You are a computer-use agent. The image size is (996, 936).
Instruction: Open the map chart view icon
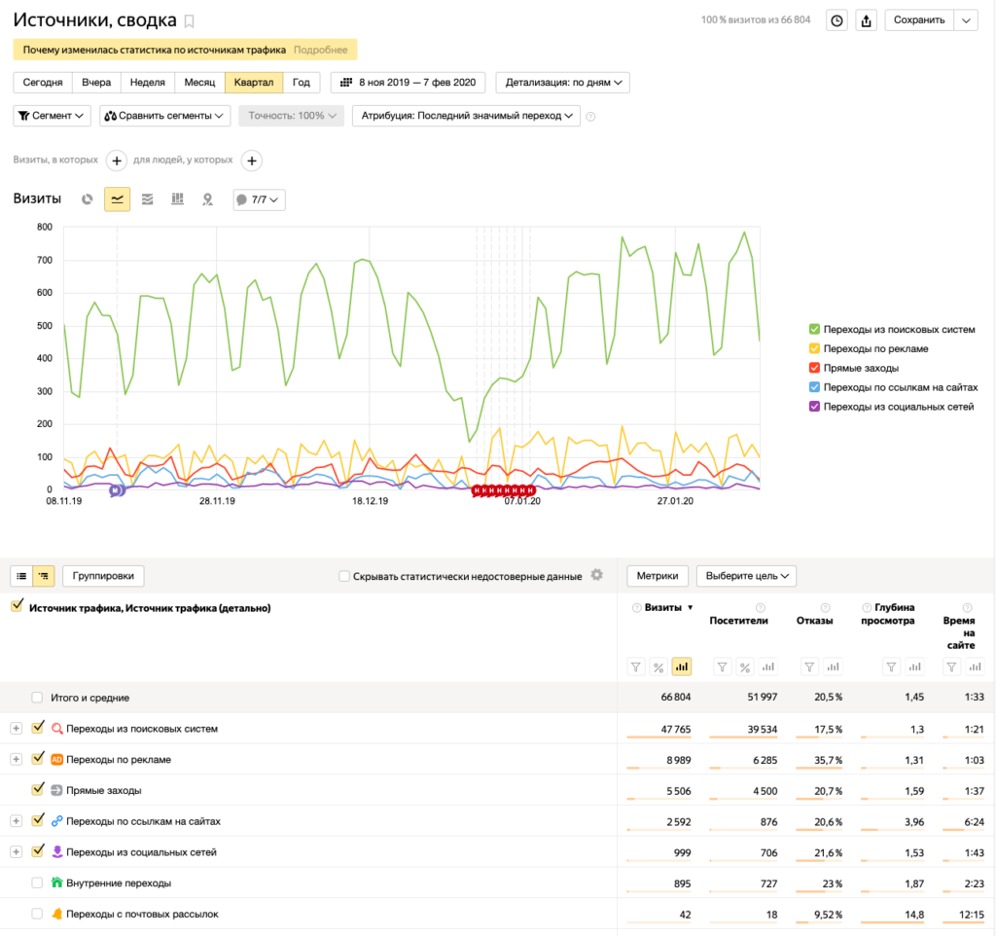208,199
